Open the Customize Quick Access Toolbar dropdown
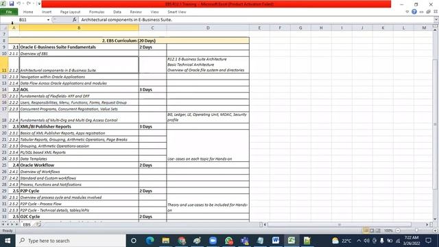439x247 pixels. 39,3
